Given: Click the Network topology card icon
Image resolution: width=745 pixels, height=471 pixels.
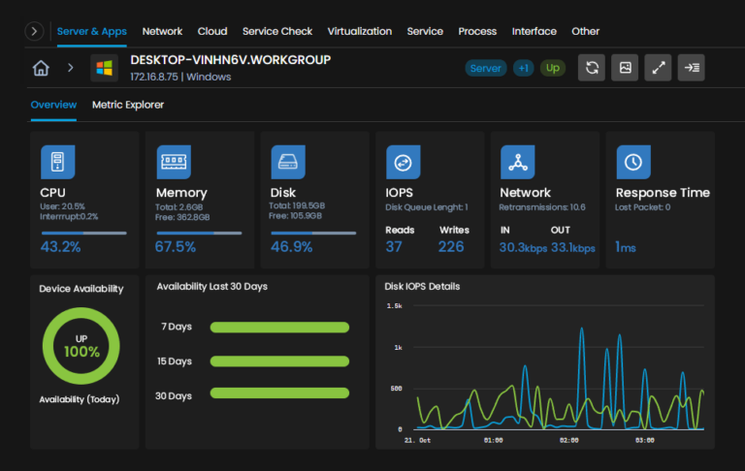Looking at the screenshot, I should 517,162.
